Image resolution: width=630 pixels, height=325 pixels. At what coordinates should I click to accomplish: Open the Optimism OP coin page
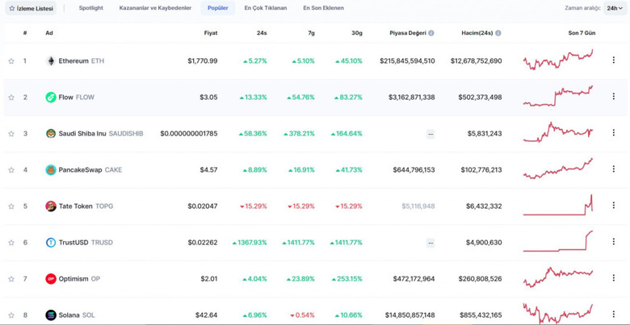pyautogui.click(x=79, y=279)
